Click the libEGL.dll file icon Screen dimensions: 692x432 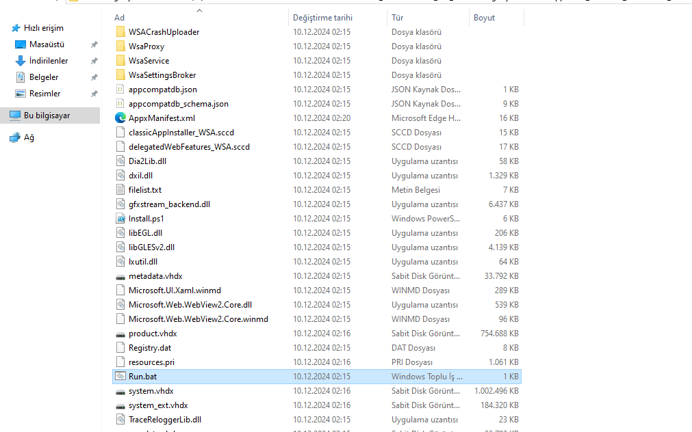pyautogui.click(x=120, y=233)
